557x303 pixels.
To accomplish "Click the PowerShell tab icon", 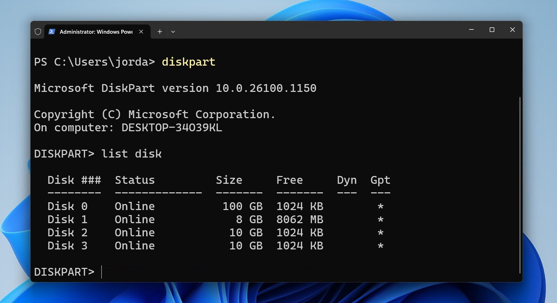I will (52, 32).
